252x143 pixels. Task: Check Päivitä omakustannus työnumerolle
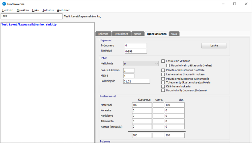point(163,79)
